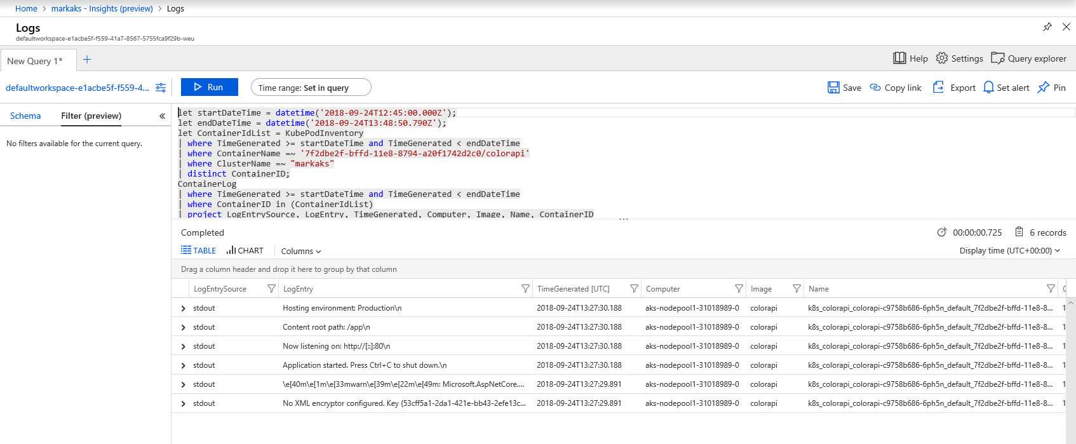Image resolution: width=1076 pixels, height=444 pixels.
Task: Sort by TimeGenerated [UTC] header
Action: [573, 288]
